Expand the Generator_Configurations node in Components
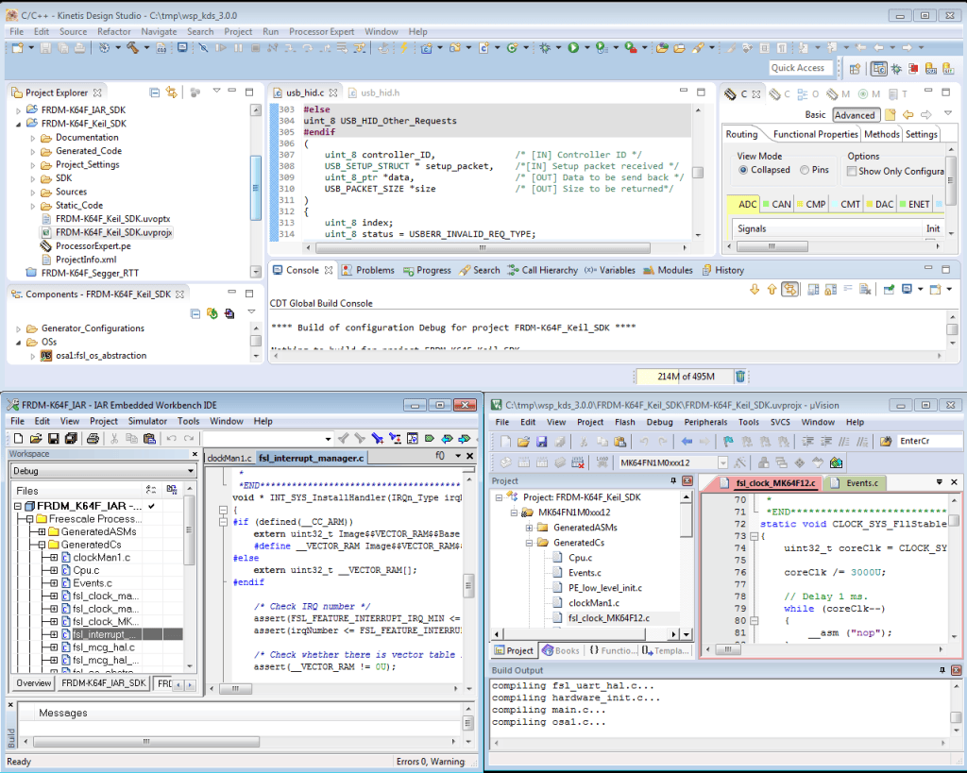967x773 pixels. (x=19, y=328)
